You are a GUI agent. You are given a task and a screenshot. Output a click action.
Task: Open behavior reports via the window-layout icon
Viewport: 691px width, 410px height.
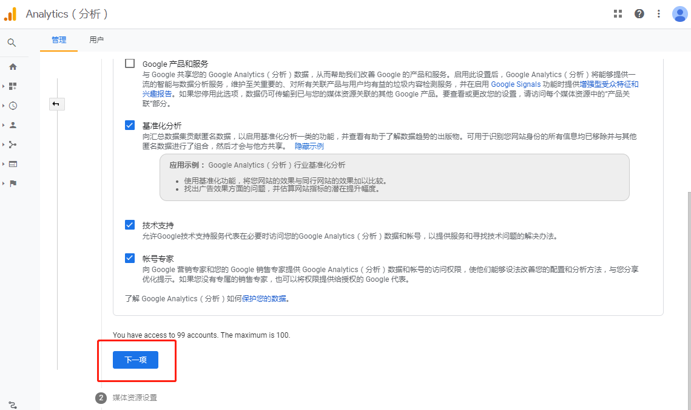(x=13, y=164)
